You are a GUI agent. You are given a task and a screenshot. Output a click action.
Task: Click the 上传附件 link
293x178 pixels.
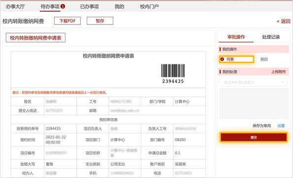click(278, 72)
